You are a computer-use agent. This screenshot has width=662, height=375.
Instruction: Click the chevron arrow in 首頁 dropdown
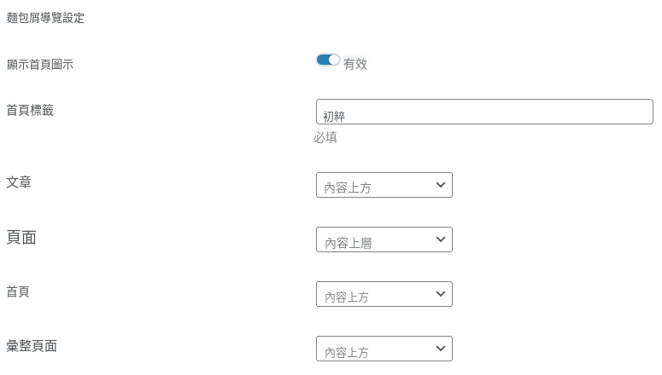click(441, 294)
